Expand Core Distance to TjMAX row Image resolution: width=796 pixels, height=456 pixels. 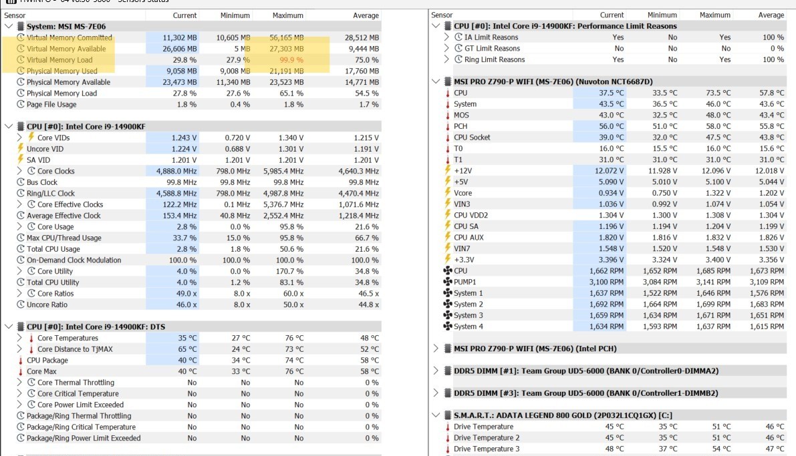tap(19, 349)
